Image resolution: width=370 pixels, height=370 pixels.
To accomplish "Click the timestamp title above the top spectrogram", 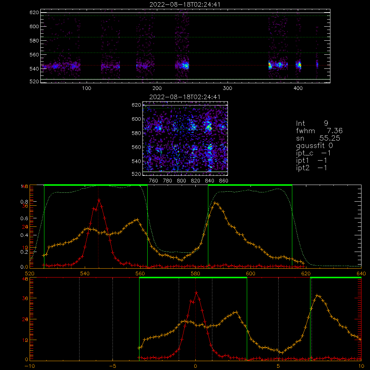I will pos(185,4).
